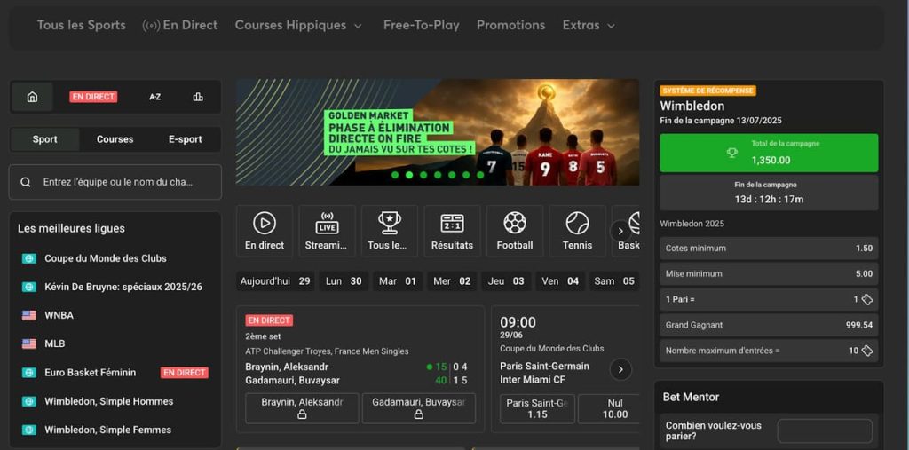Click the green Total de la campagne button

[x=769, y=153]
